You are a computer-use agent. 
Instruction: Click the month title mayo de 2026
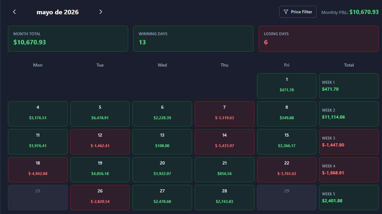coord(58,12)
